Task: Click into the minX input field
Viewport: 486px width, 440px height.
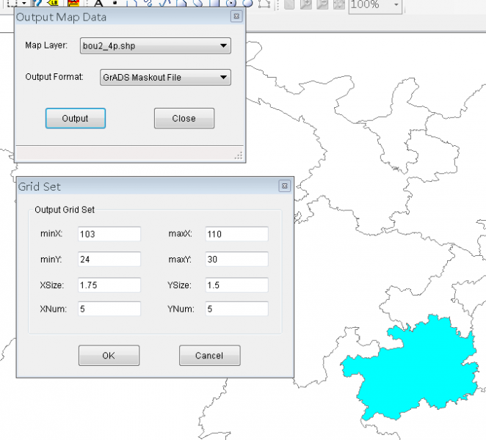Action: click(109, 234)
